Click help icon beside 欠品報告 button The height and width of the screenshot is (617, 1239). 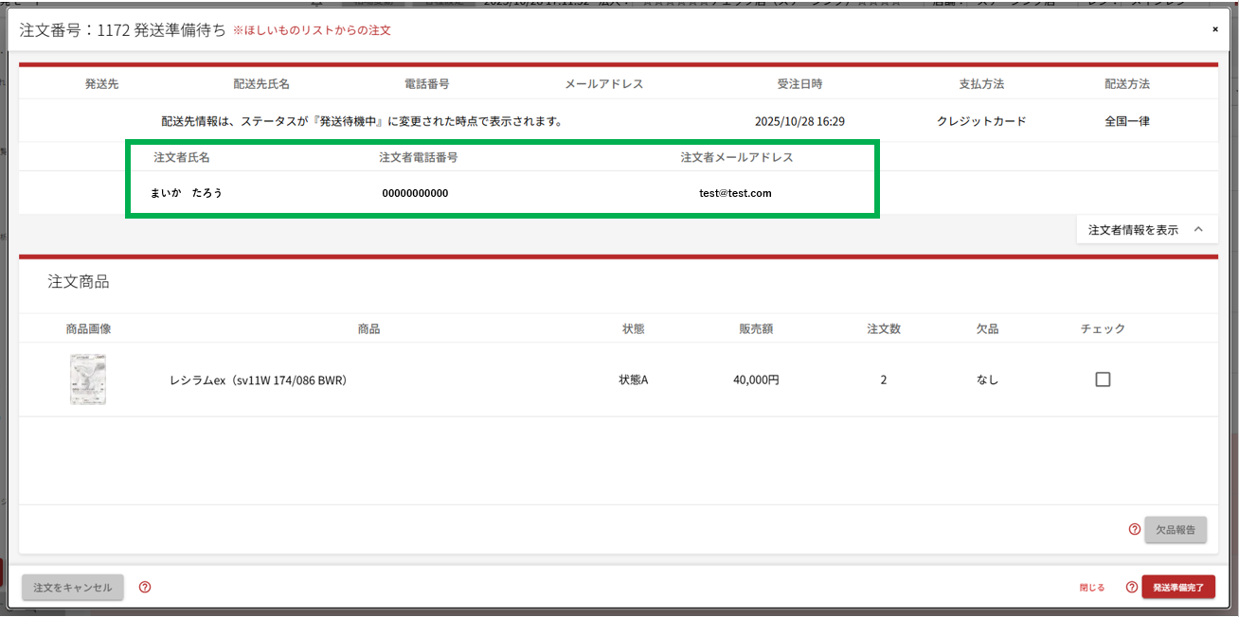(x=1134, y=530)
